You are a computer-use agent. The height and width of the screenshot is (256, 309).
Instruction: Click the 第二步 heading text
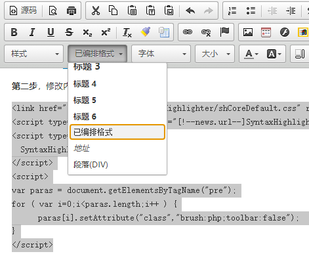pos(24,86)
